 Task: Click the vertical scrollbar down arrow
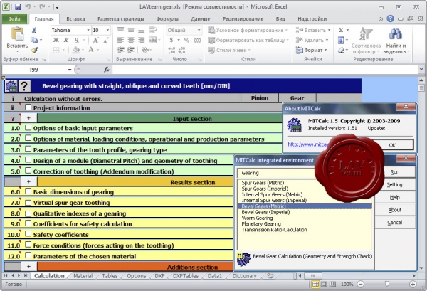(421, 268)
